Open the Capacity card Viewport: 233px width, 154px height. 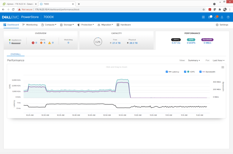[x=116, y=40]
